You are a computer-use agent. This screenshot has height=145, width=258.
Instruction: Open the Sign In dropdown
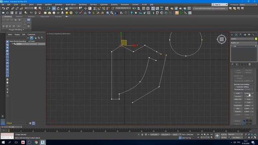click(x=219, y=4)
